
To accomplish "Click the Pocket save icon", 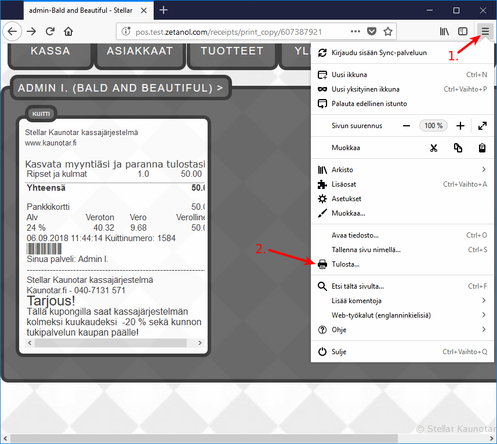I will (x=372, y=31).
